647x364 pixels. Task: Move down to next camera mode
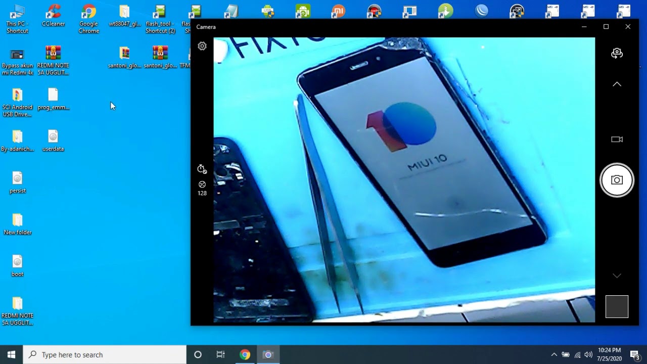tap(617, 276)
